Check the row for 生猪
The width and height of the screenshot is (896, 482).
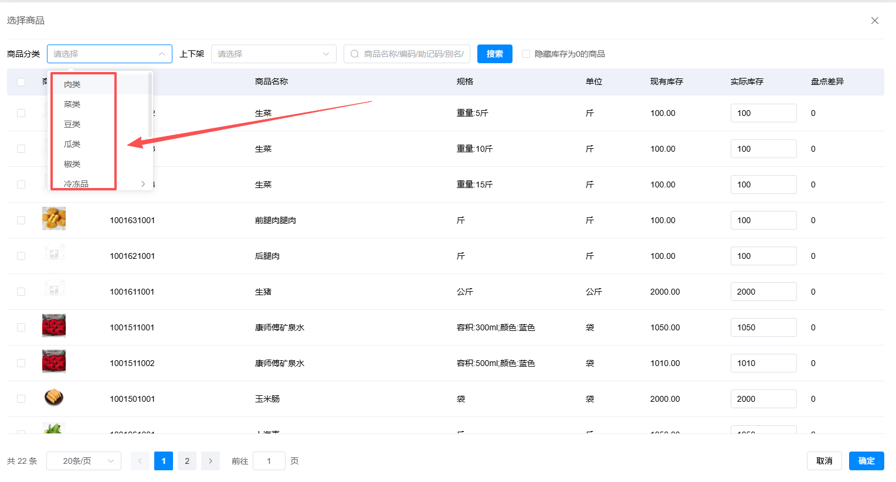(21, 292)
